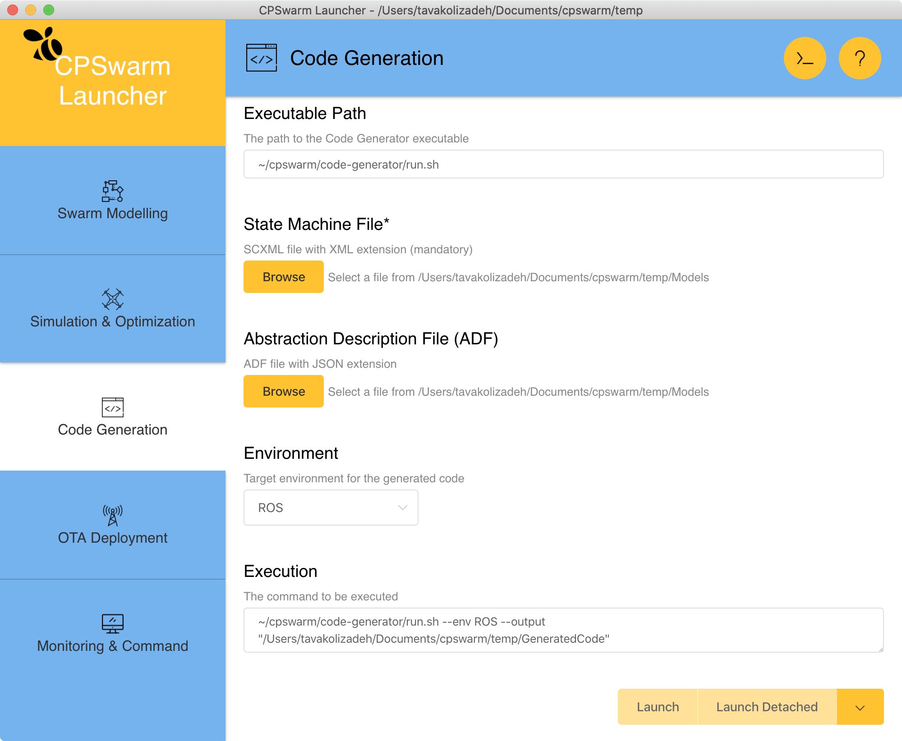Expand the launch options arrow button
The image size is (902, 741).
point(860,707)
